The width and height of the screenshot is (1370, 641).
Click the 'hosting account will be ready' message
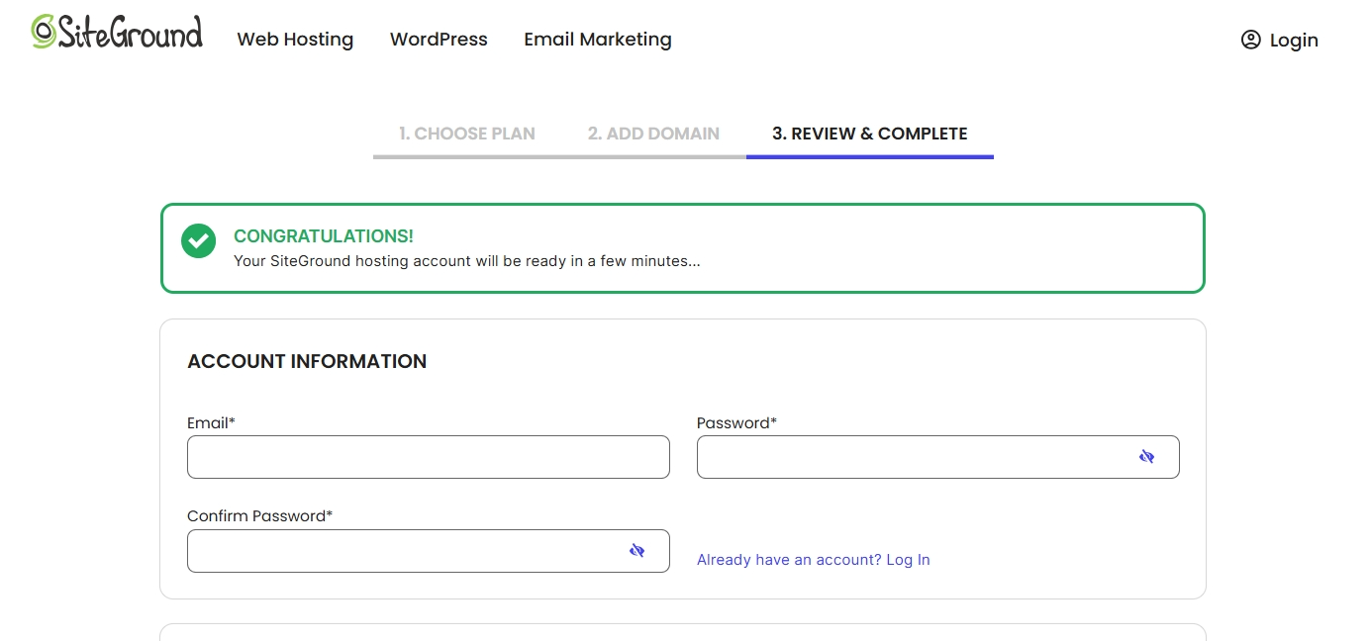tap(467, 262)
